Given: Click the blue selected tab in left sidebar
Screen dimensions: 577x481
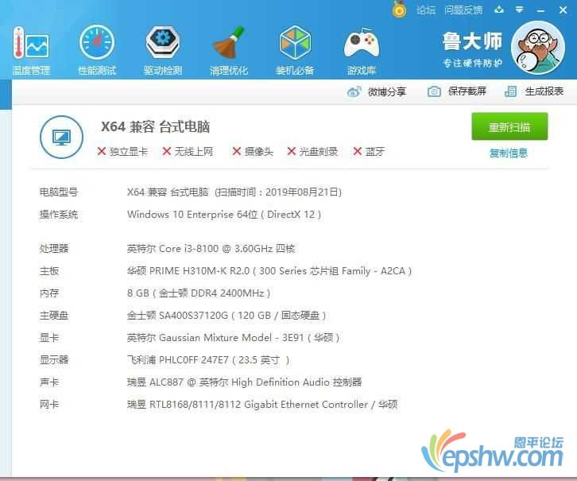Looking at the screenshot, I should [x=6, y=95].
